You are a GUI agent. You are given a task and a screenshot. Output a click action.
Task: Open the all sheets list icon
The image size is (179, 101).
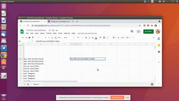[28, 84]
